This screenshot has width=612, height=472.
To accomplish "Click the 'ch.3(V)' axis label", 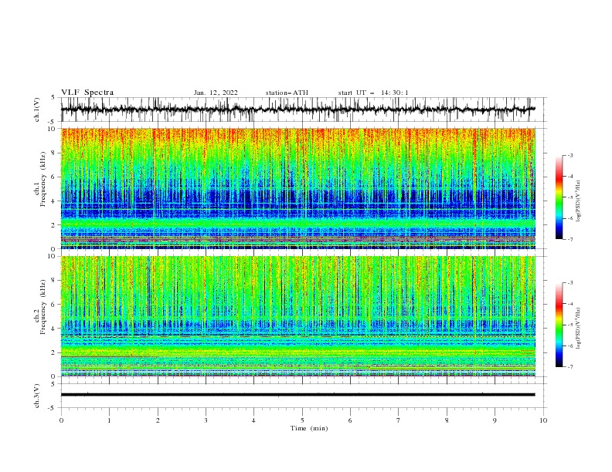I will click(x=37, y=396).
